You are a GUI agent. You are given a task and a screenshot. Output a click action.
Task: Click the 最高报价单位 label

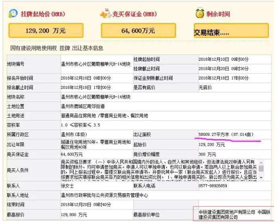[146, 215]
